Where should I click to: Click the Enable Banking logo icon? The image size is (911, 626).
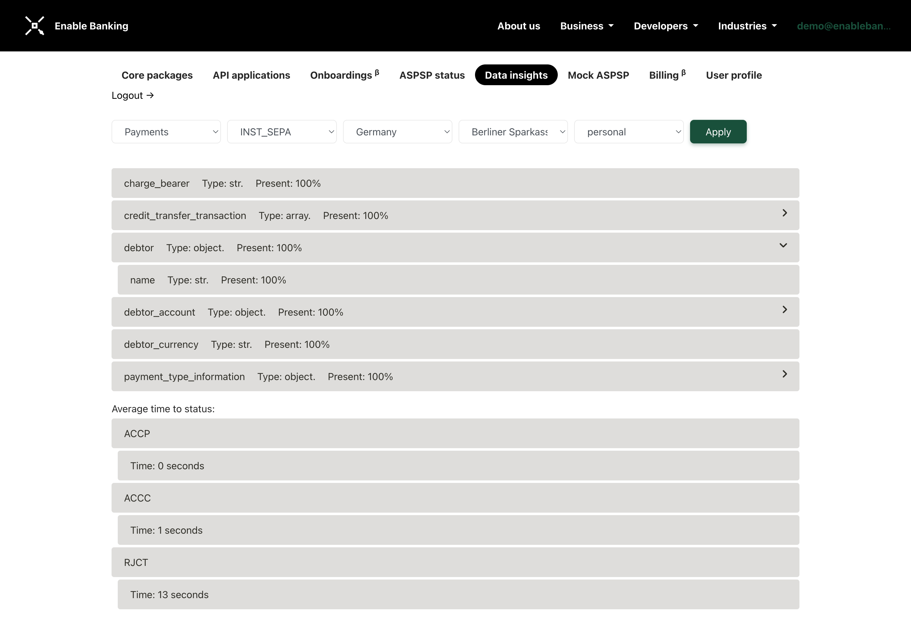[x=34, y=26]
